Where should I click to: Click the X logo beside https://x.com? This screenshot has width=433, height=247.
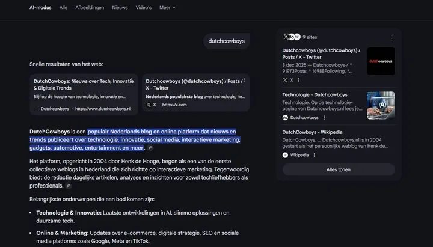pos(149,105)
